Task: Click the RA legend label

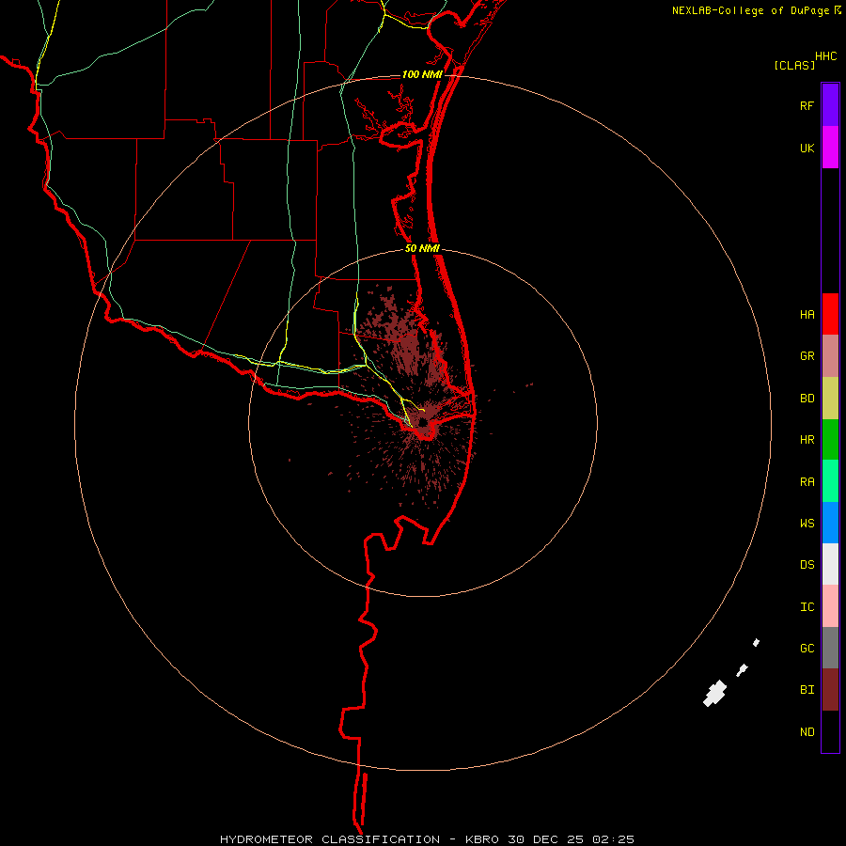Action: pyautogui.click(x=807, y=482)
